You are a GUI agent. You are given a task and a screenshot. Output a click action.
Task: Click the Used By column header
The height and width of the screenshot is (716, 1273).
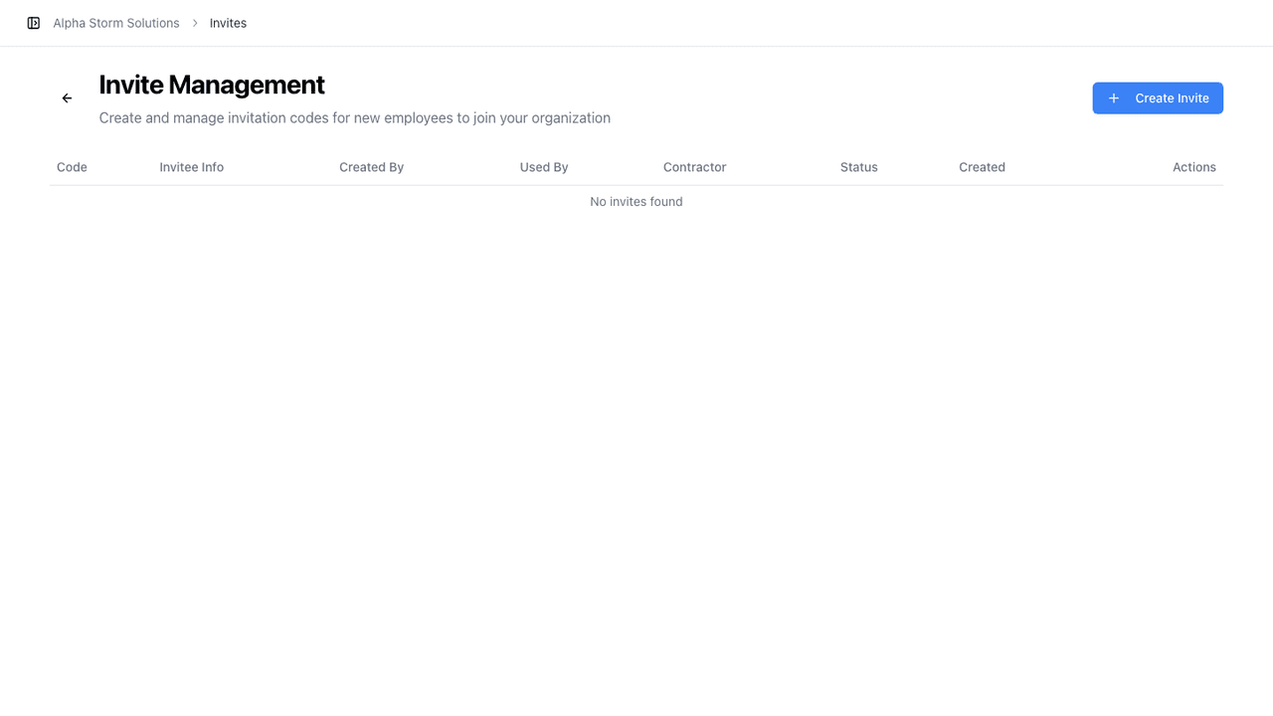[x=544, y=167]
